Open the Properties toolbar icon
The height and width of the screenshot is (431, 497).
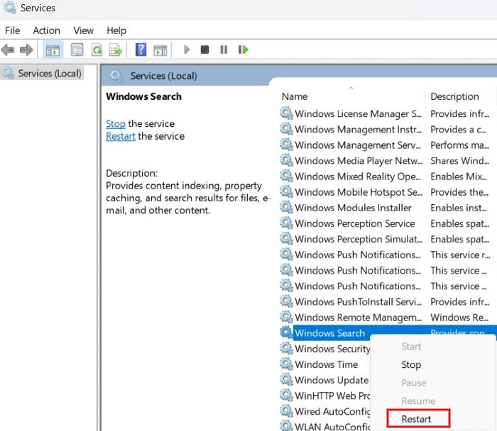pyautogui.click(x=77, y=50)
